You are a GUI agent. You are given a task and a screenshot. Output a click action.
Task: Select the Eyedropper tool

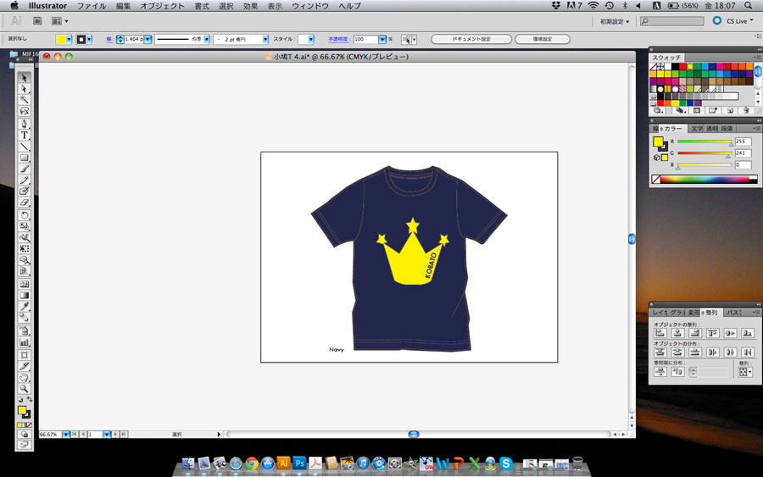[x=24, y=307]
